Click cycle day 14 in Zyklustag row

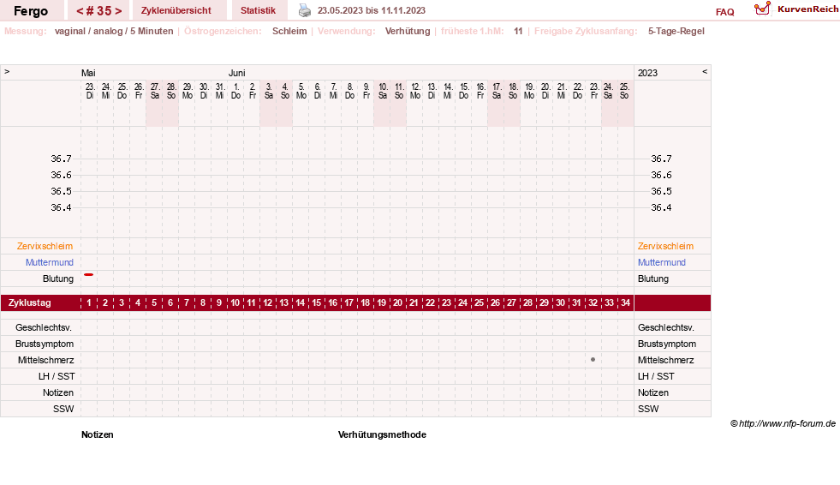click(x=300, y=302)
